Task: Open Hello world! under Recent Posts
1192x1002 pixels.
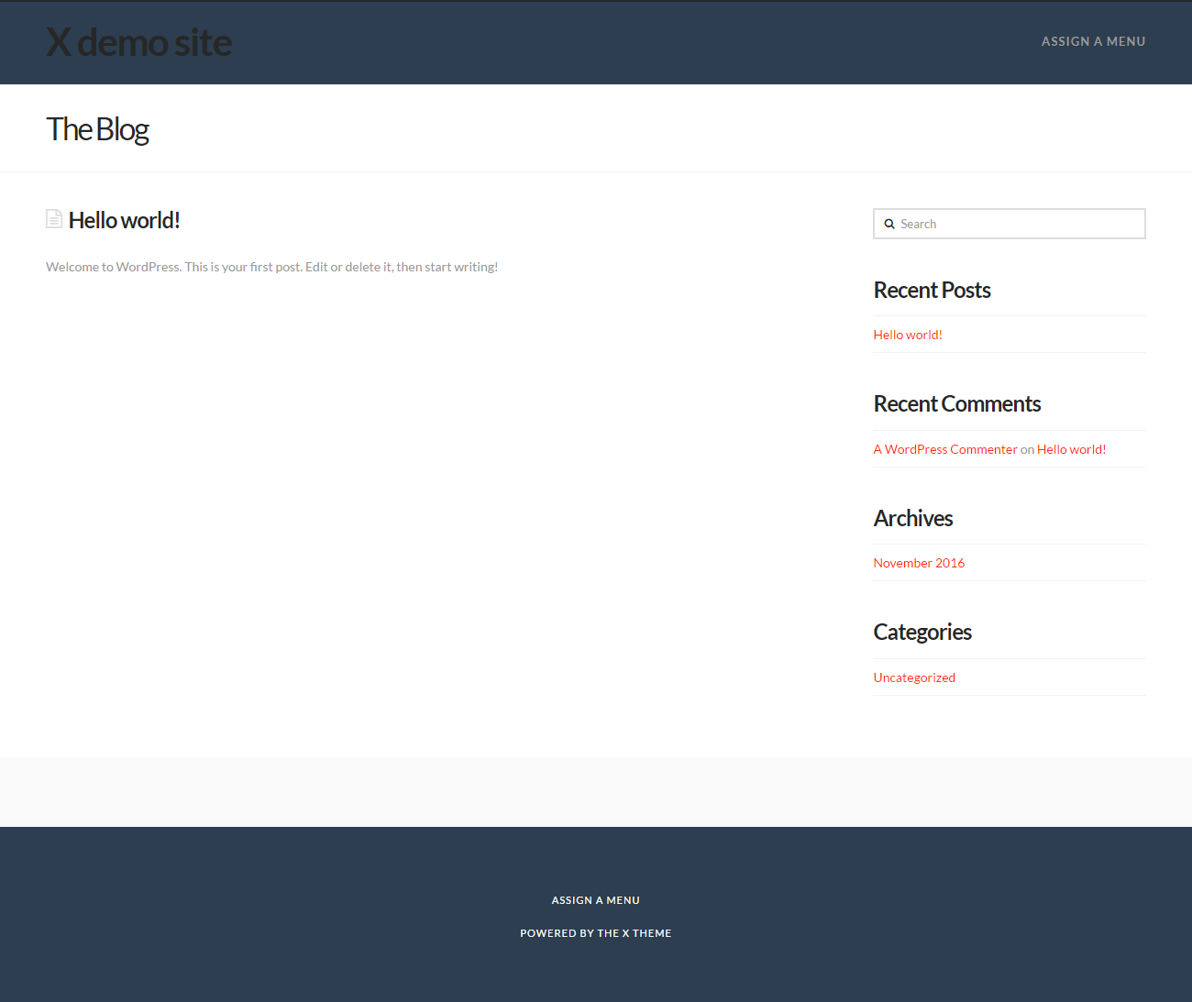Action: [x=908, y=335]
